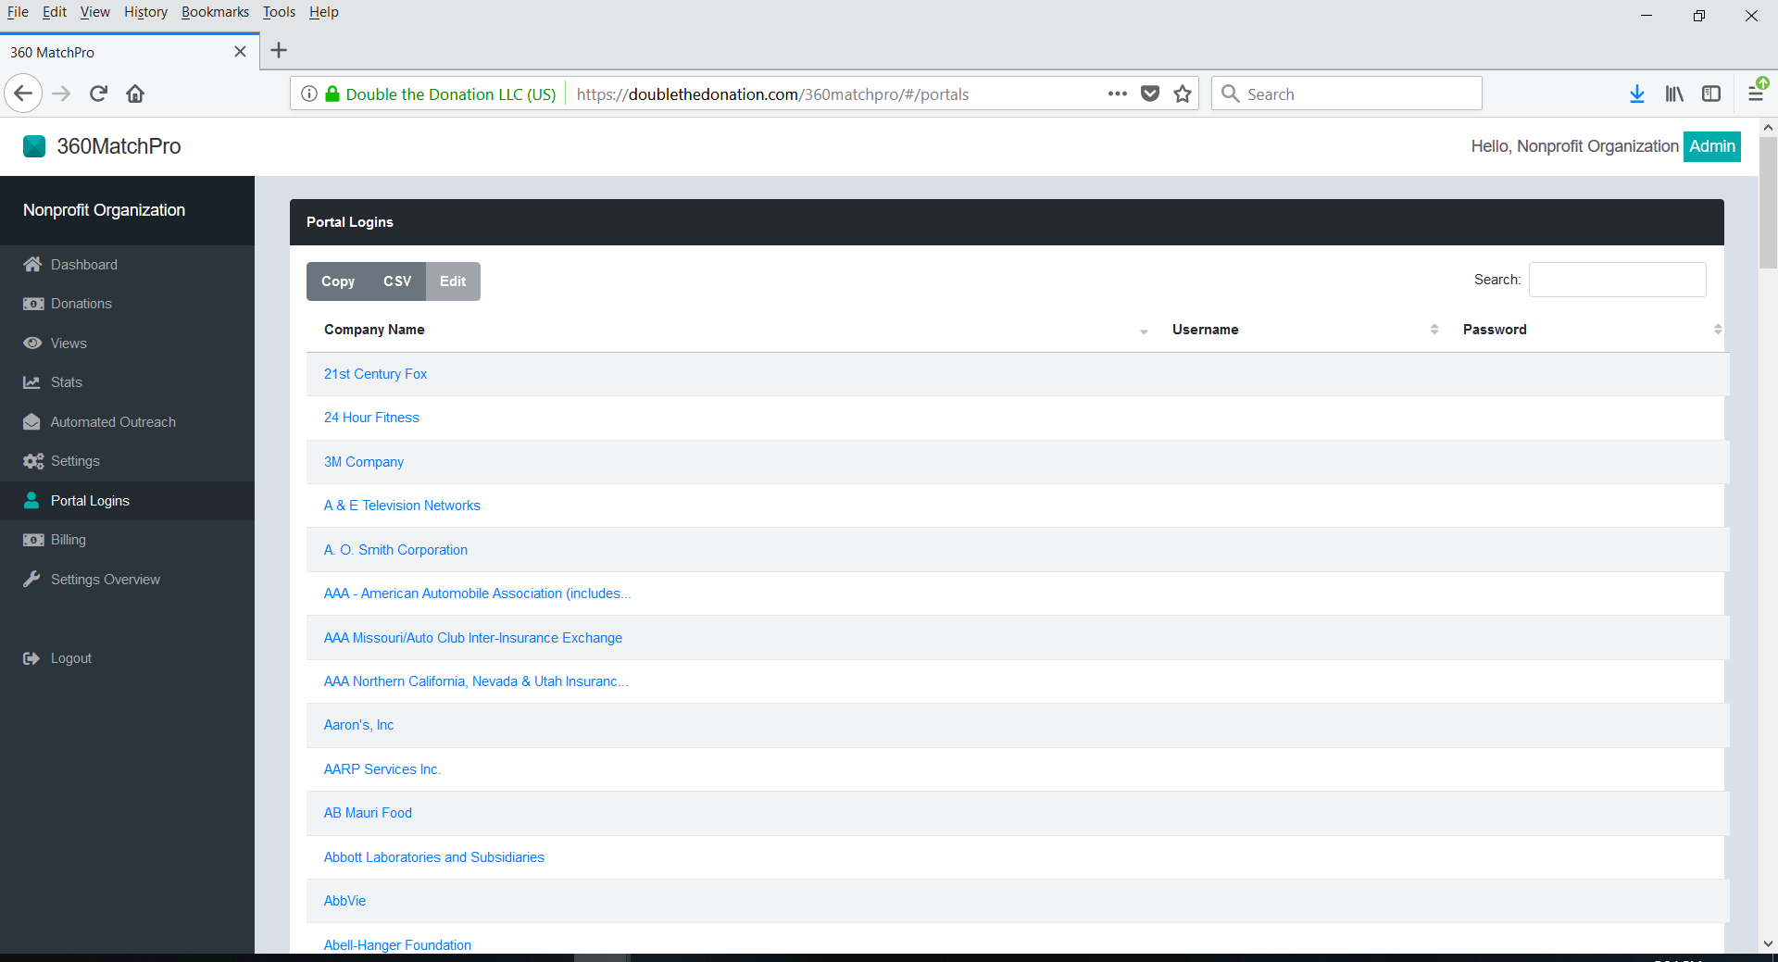
Task: Open the browser library icon
Action: coord(1674,94)
